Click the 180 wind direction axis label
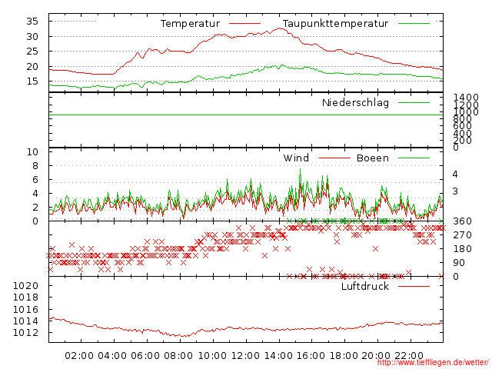 point(462,249)
